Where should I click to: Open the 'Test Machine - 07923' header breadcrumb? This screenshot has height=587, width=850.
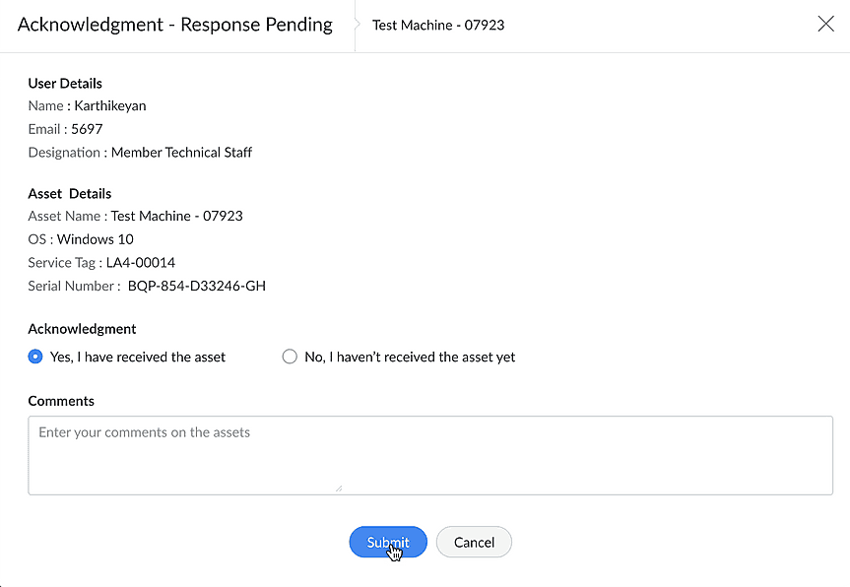(438, 25)
